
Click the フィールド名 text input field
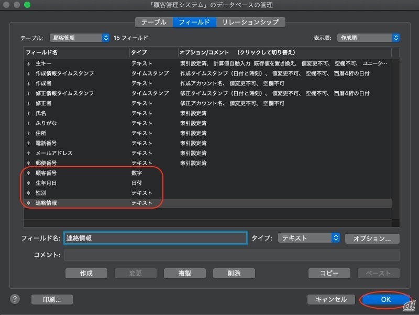click(x=155, y=238)
